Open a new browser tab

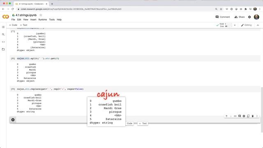52,4
